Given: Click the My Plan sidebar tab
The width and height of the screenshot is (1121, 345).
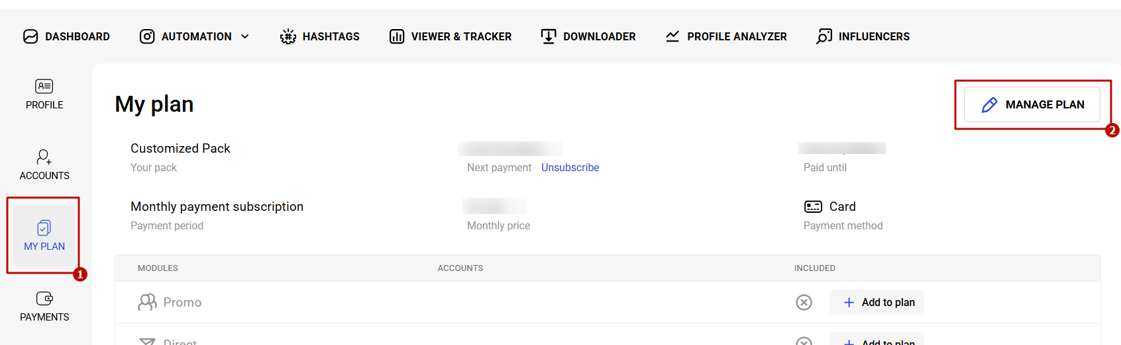Looking at the screenshot, I should coord(44,235).
